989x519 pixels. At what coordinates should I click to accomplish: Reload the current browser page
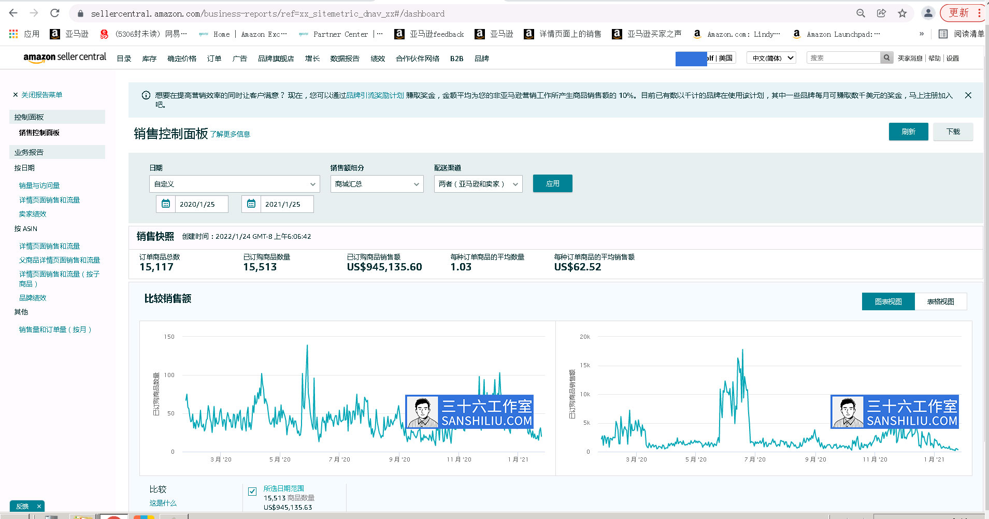pos(55,13)
